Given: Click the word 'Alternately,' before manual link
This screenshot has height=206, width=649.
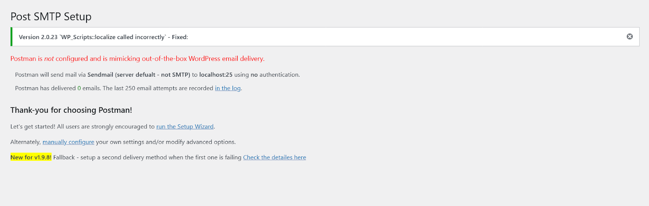Looking at the screenshot, I should pyautogui.click(x=26, y=142).
